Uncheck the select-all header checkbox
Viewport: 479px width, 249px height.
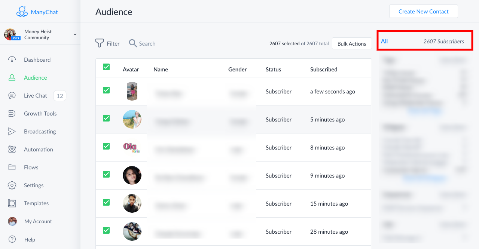106,67
